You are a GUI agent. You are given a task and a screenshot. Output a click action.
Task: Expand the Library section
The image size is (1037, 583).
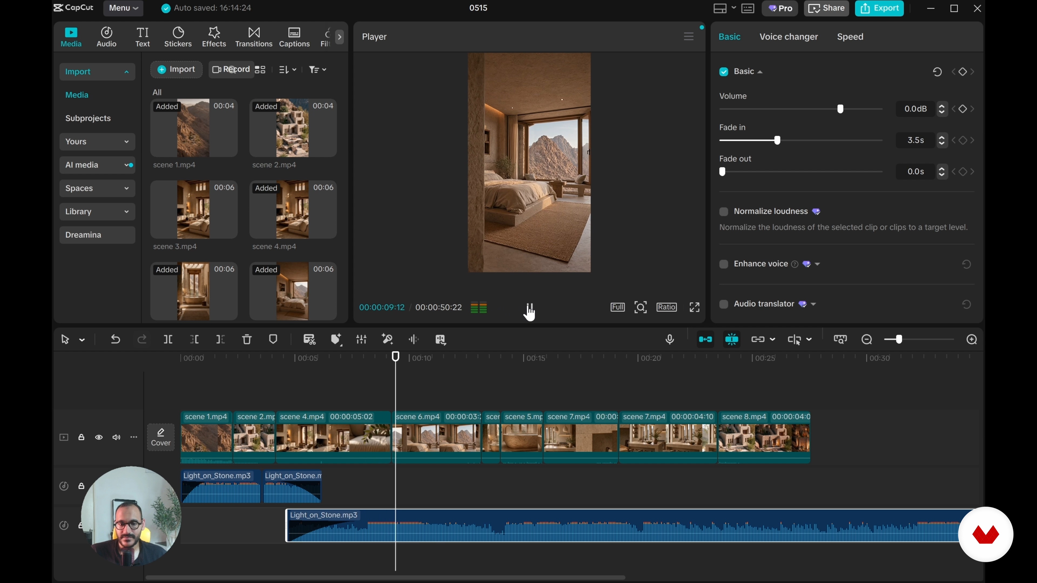[97, 212]
